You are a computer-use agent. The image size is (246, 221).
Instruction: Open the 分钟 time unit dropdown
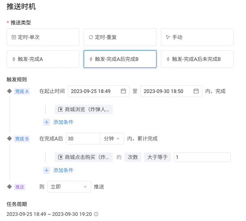click(x=112, y=139)
